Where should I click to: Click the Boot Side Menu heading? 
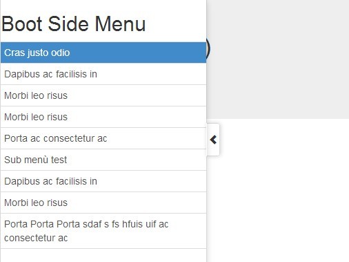(x=74, y=24)
